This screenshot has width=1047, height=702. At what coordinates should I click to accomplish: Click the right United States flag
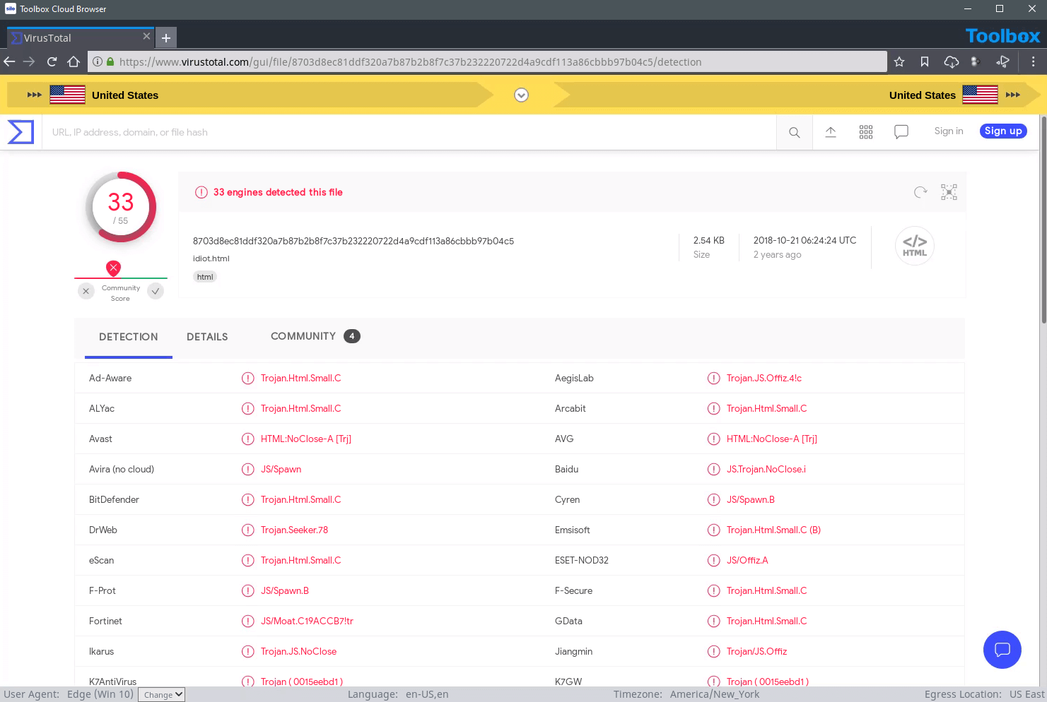pyautogui.click(x=981, y=95)
